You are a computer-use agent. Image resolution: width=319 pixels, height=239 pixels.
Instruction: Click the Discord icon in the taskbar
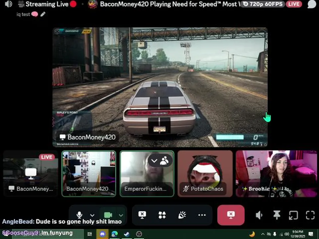102,234
